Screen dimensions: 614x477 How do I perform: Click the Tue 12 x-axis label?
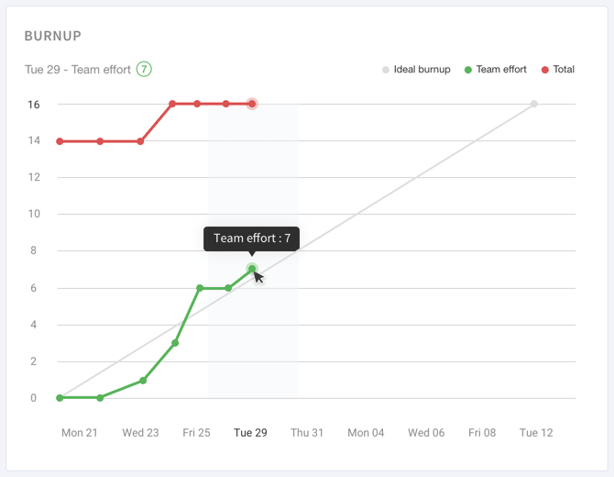coord(536,433)
